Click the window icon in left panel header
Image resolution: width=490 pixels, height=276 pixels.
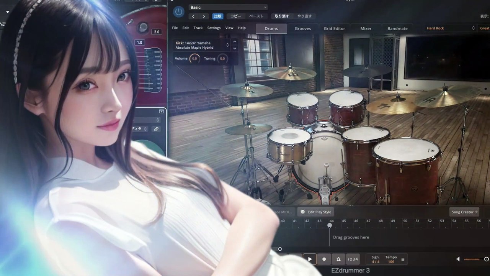(x=161, y=111)
